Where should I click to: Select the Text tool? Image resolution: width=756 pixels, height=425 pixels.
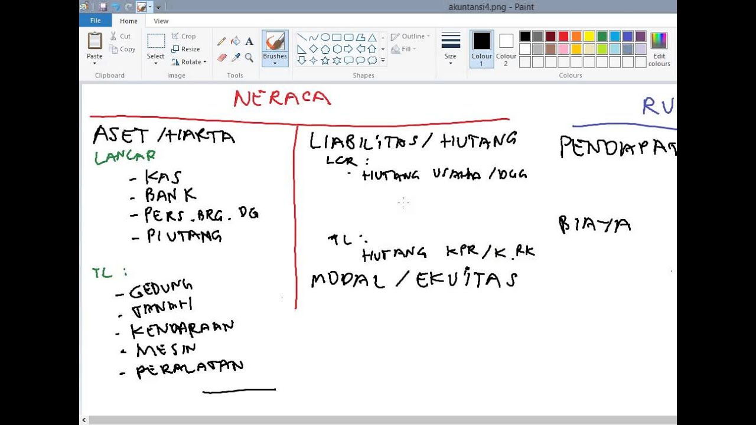249,41
